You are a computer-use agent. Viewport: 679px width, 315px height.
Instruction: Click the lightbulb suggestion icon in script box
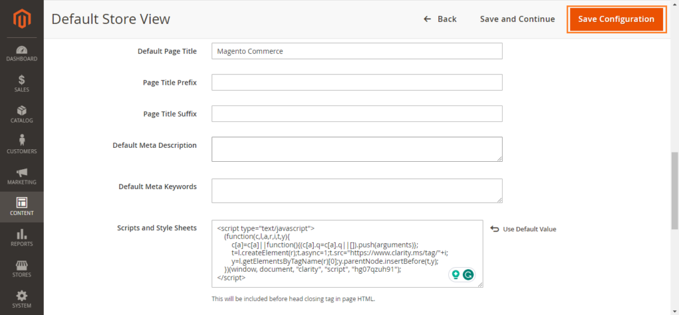(x=456, y=275)
